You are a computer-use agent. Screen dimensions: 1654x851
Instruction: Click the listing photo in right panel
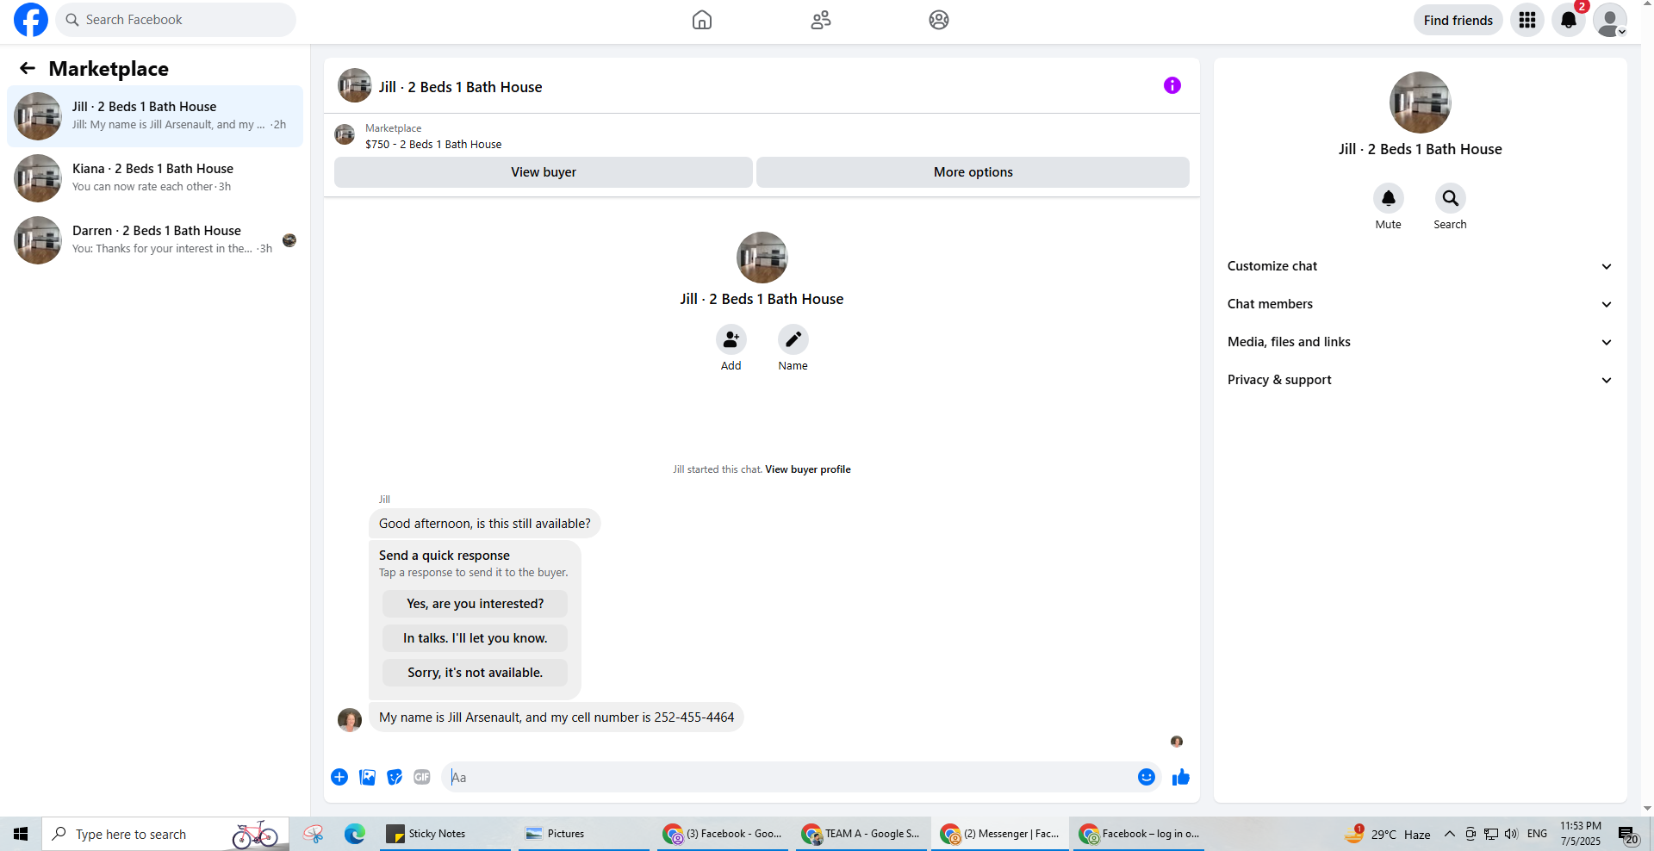(1421, 102)
